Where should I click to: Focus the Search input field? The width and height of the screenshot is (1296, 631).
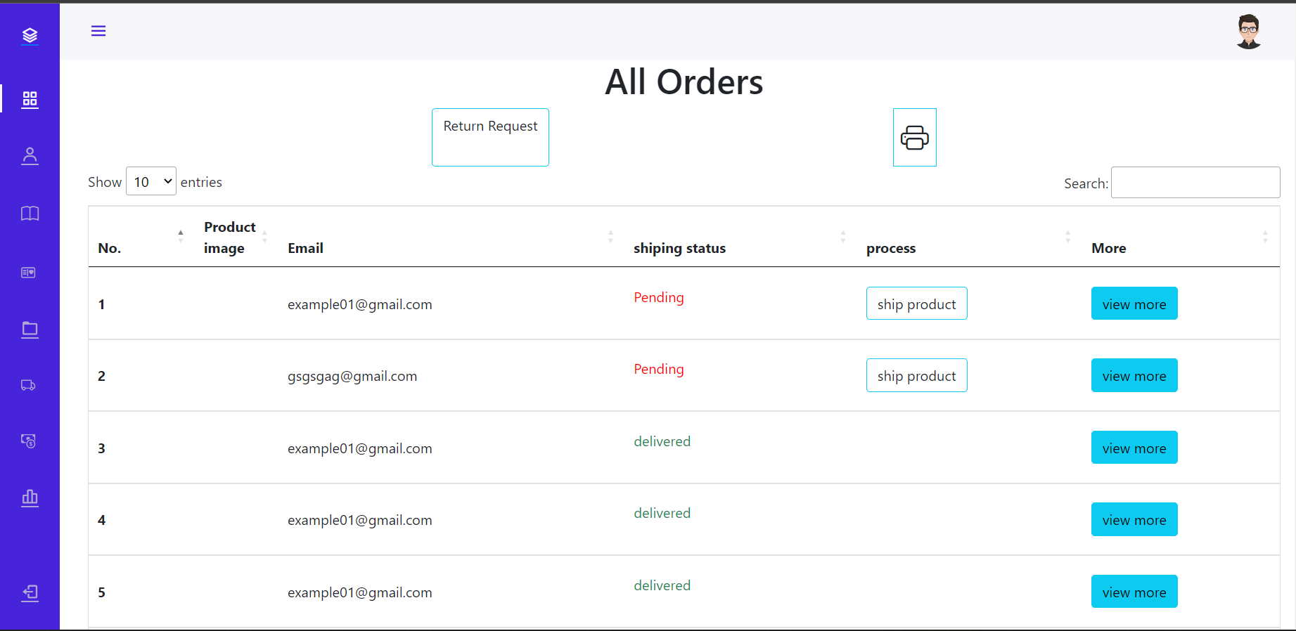[1195, 183]
